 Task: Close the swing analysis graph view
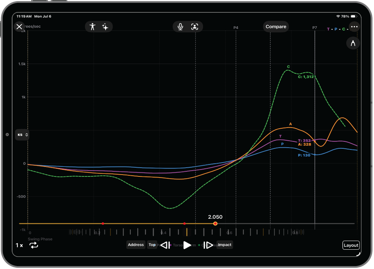click(19, 27)
